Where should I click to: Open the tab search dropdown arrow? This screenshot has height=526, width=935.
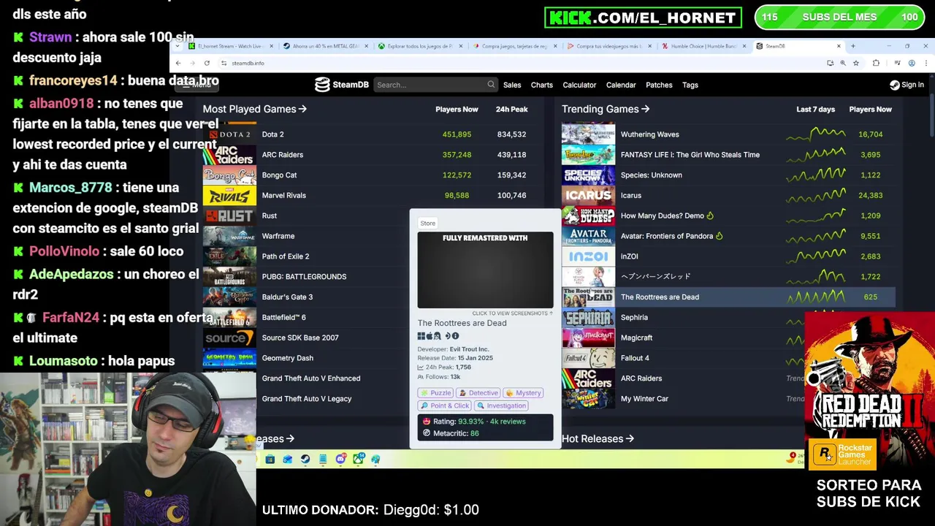[178, 46]
